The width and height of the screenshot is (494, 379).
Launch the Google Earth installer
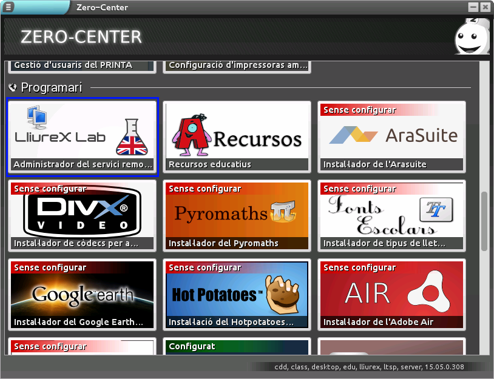pyautogui.click(x=82, y=294)
